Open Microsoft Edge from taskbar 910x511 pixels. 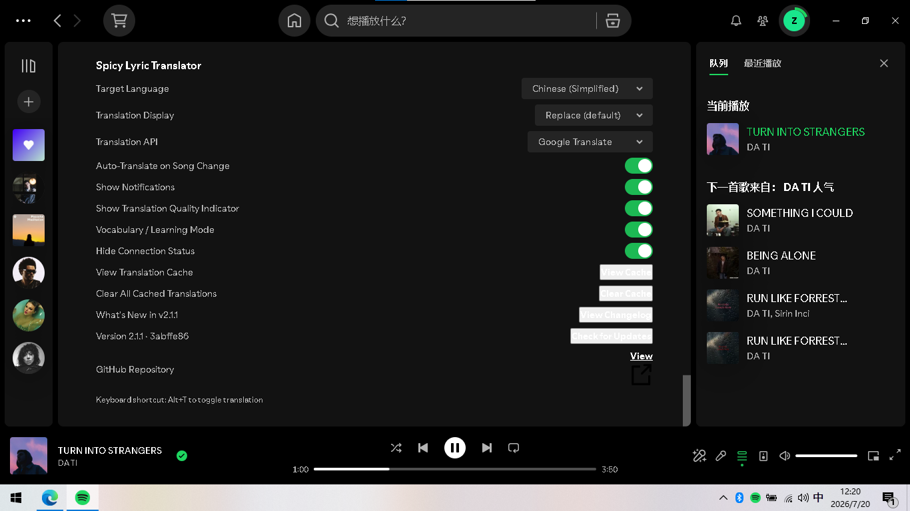tap(50, 498)
